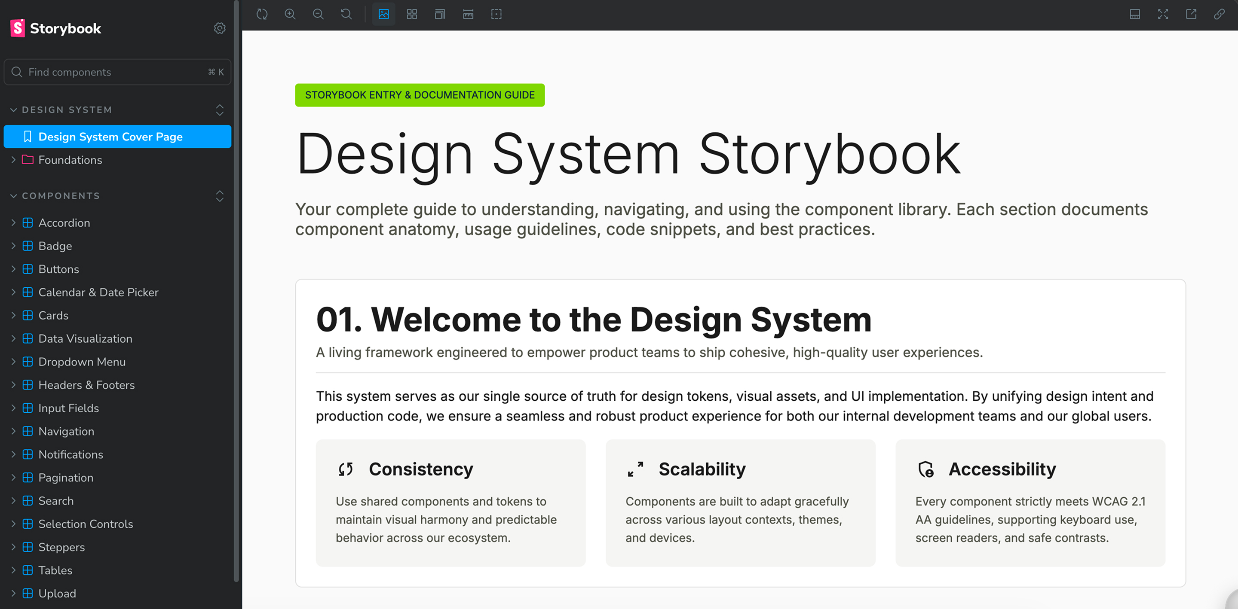Open Storybook settings gear

220,28
